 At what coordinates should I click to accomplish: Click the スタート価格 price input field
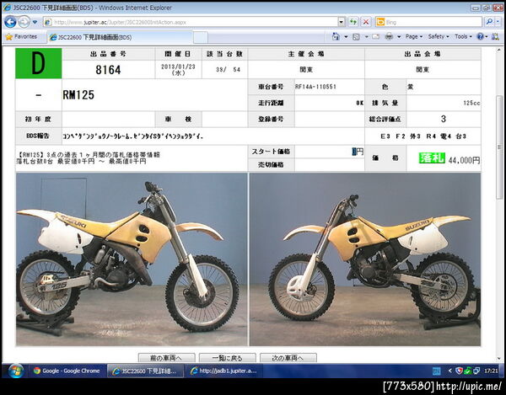329,152
